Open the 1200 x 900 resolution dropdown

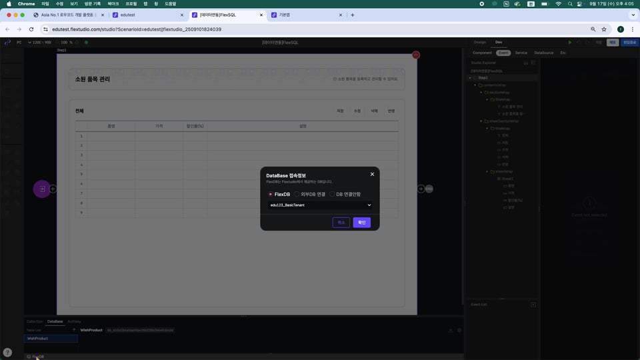coord(39,42)
